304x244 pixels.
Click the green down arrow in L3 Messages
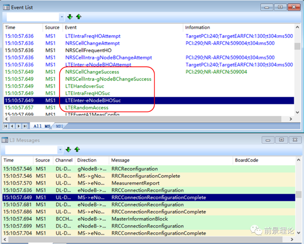point(68,149)
